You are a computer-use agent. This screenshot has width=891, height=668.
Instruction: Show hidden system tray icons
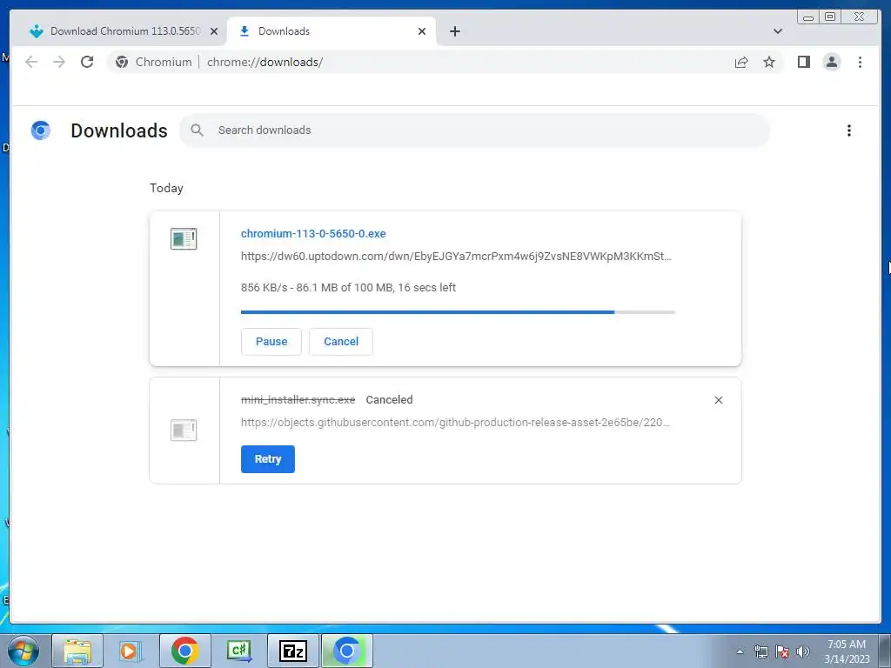[x=740, y=651]
